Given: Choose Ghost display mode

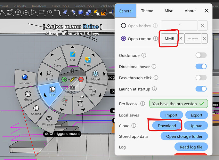Looking at the screenshot, I should 28,96.
